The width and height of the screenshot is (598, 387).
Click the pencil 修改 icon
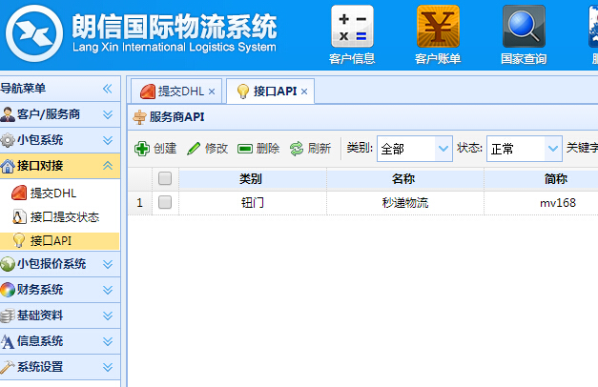(x=194, y=149)
